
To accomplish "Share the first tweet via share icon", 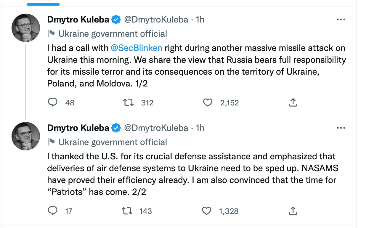I will 293,102.
